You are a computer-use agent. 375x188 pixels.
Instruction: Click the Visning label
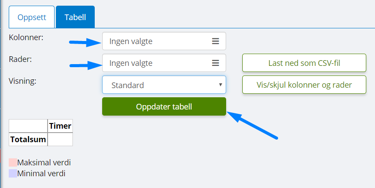(22, 81)
